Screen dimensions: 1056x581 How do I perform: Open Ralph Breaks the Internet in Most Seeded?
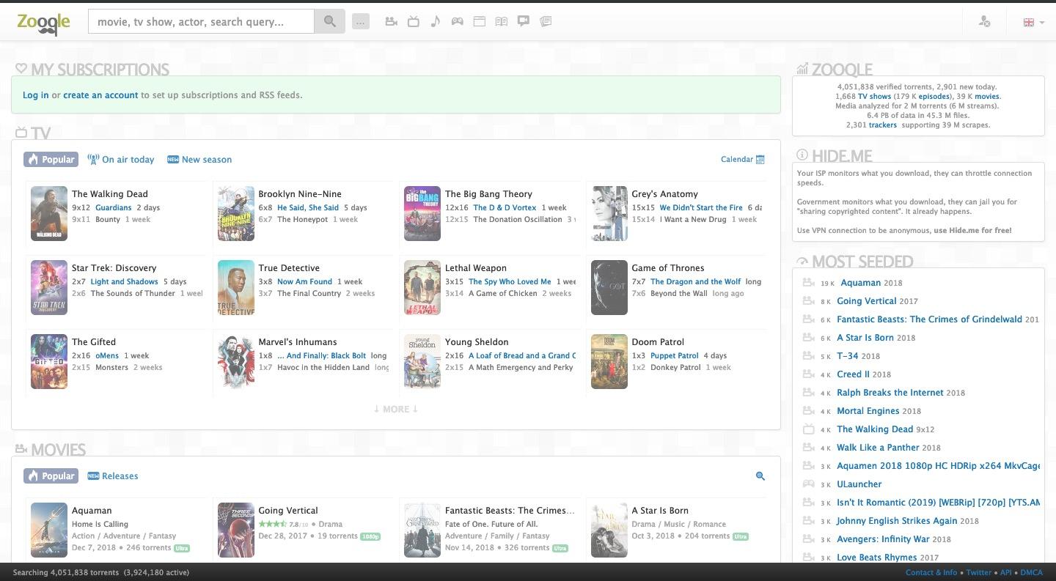click(x=890, y=393)
